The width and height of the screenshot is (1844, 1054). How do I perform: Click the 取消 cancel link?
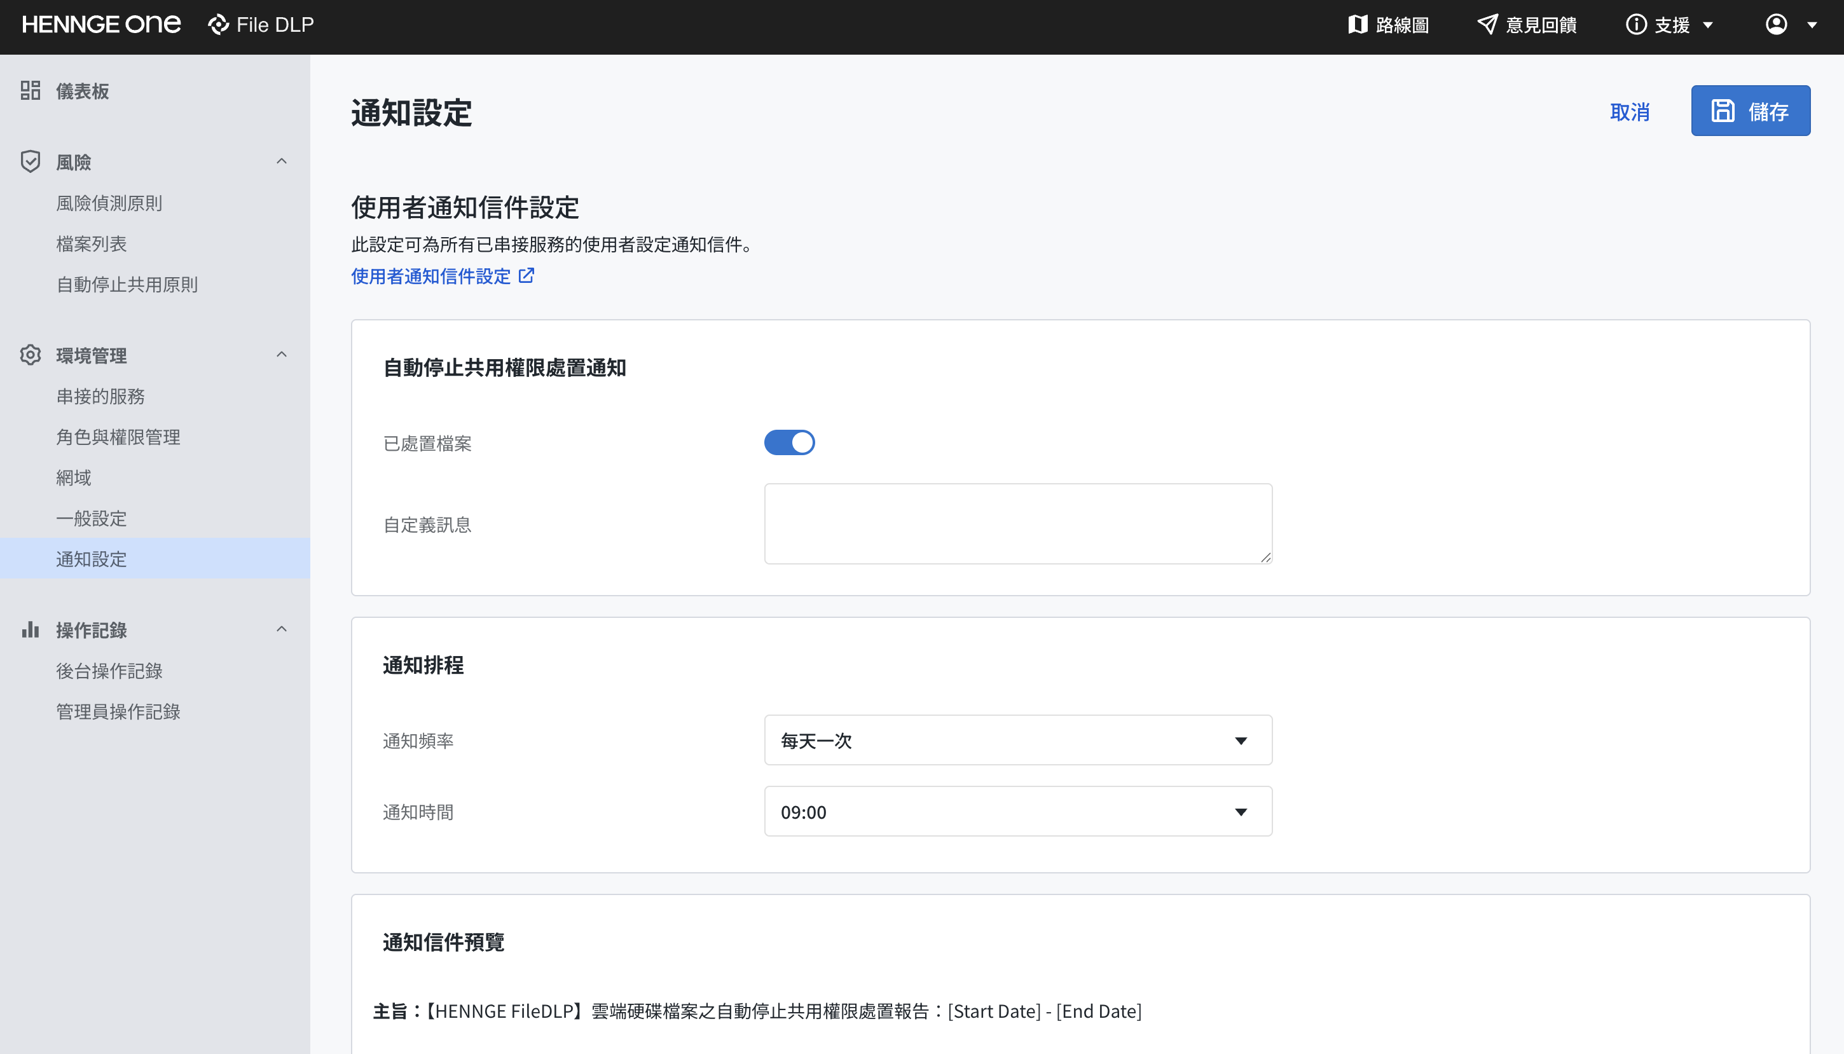pos(1630,111)
